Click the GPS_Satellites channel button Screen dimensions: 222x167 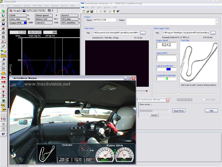pyautogui.click(x=70, y=23)
